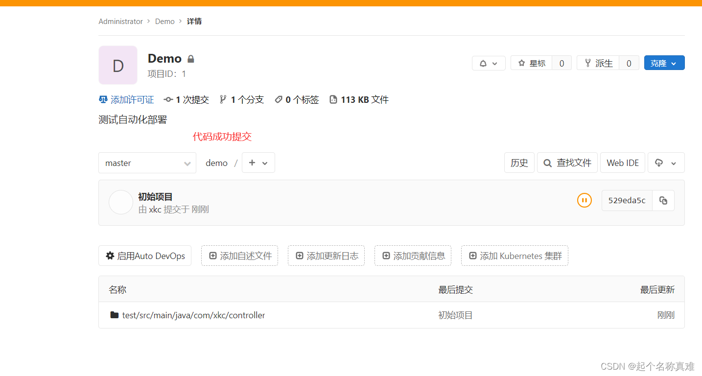Click the folder icon beside test/src/main path

tap(115, 315)
